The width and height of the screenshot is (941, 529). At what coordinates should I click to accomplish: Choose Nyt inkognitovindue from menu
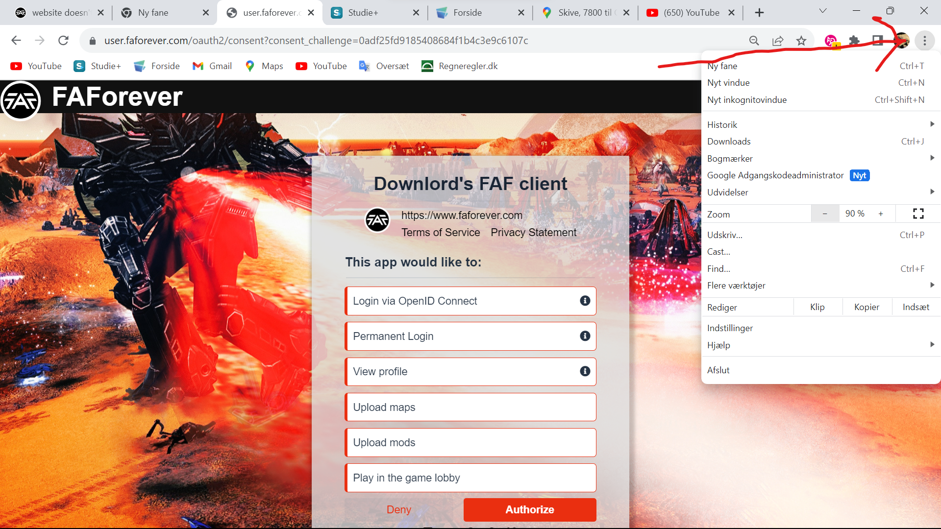pyautogui.click(x=820, y=100)
